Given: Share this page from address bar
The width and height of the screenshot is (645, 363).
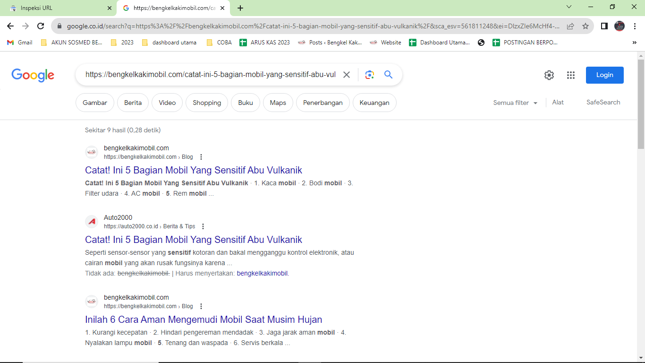Looking at the screenshot, I should (x=570, y=26).
